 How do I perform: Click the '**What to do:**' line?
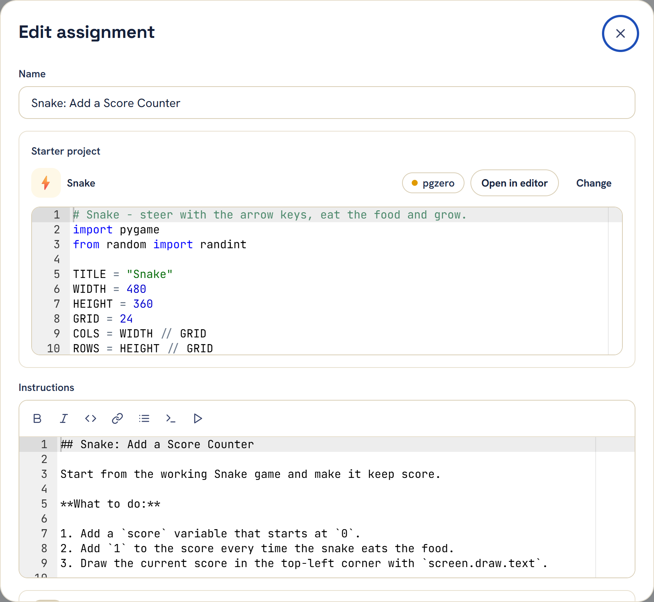point(110,504)
